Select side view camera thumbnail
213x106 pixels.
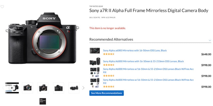(74, 88)
